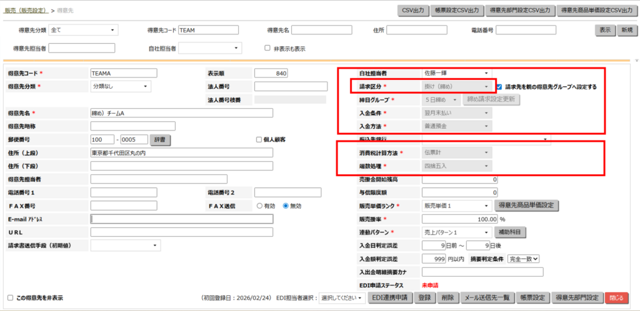Viewport: 640px width, 311px height.
Task: Open the 摘要判定条件 dropdown
Action: click(x=524, y=259)
